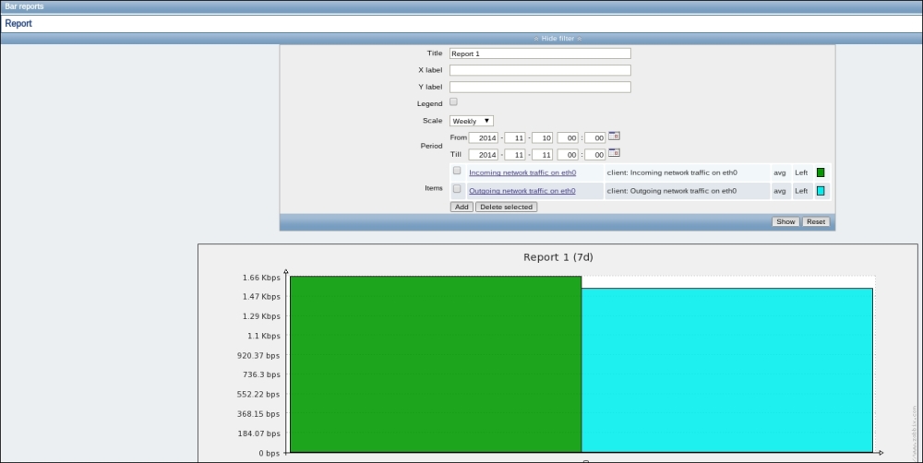Open Incoming network traffic on eth0 link
The image size is (923, 463).
(x=522, y=172)
